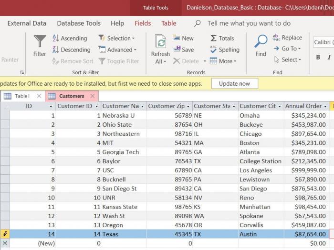Sort records Ascending

pos(70,38)
